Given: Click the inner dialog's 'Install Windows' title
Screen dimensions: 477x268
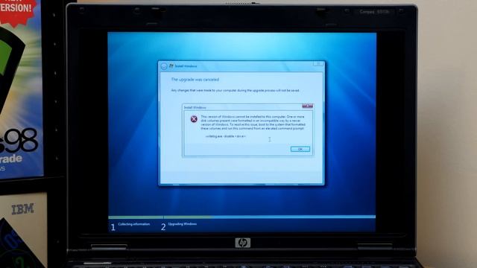Looking at the screenshot, I should (x=195, y=107).
